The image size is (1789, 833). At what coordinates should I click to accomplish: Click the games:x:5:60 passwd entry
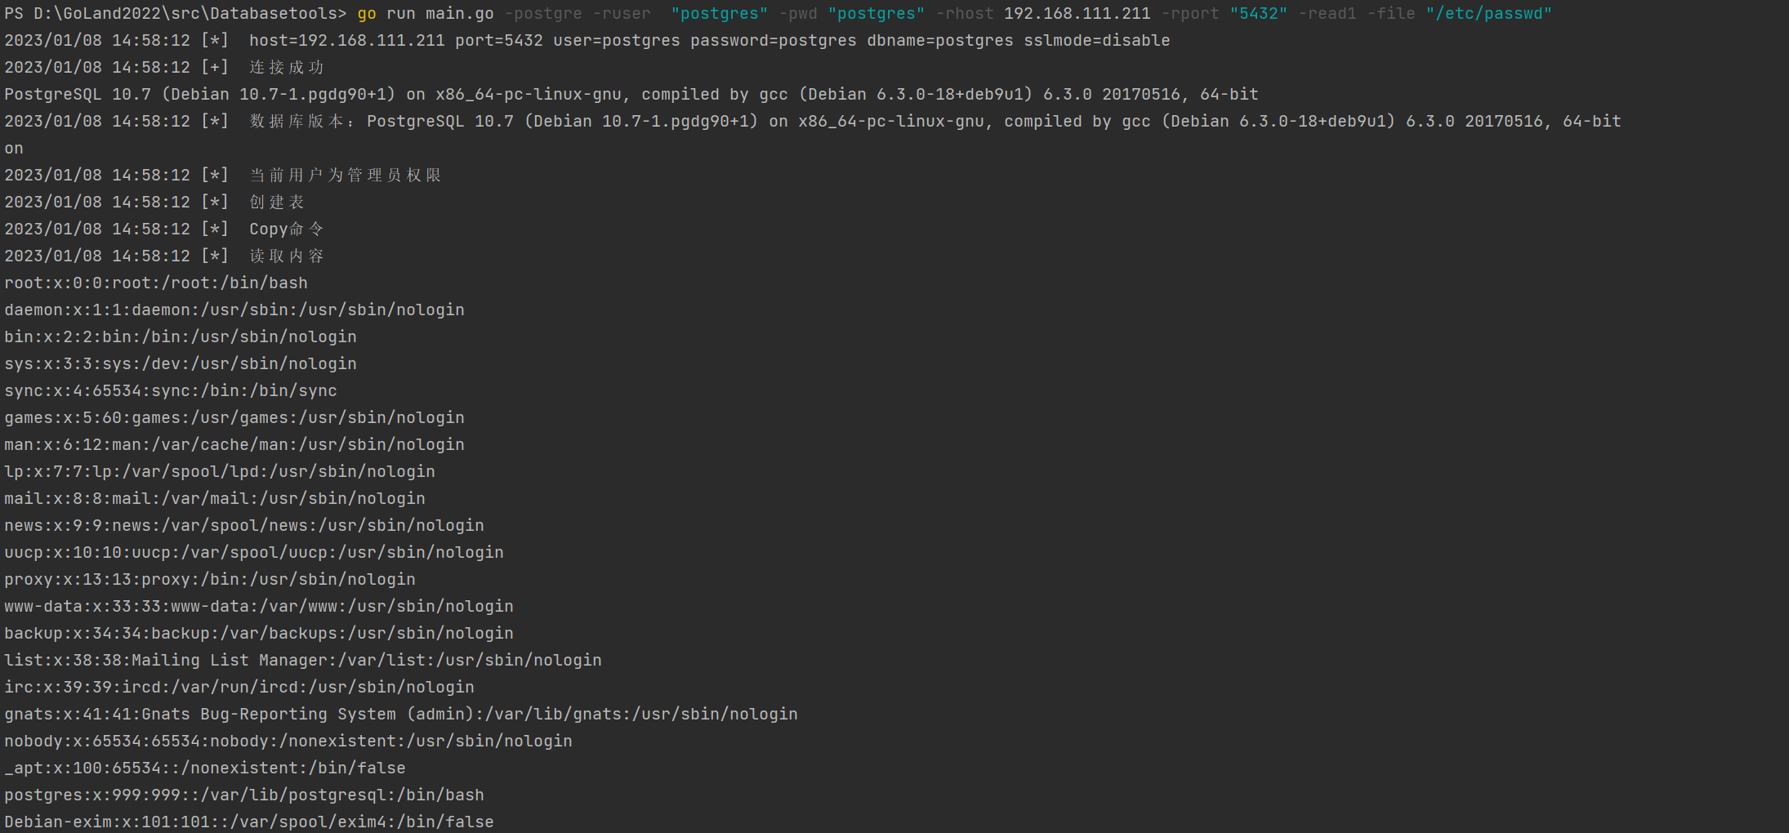(234, 418)
